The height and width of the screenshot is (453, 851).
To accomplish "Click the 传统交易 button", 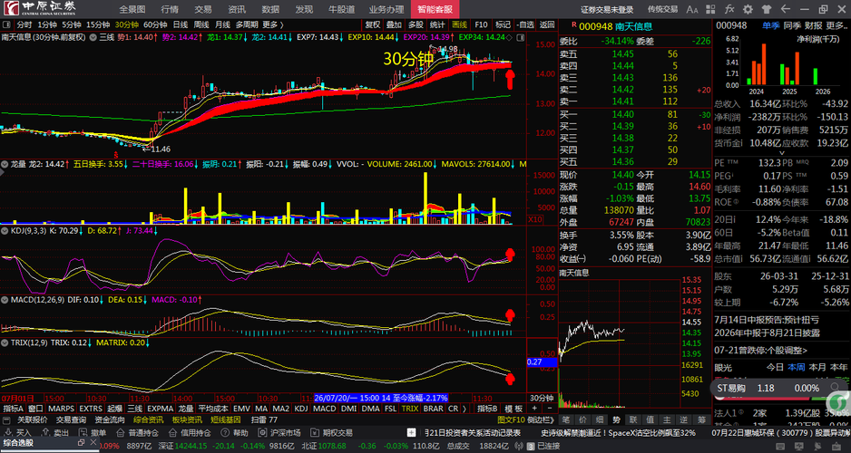I will coord(662,9).
